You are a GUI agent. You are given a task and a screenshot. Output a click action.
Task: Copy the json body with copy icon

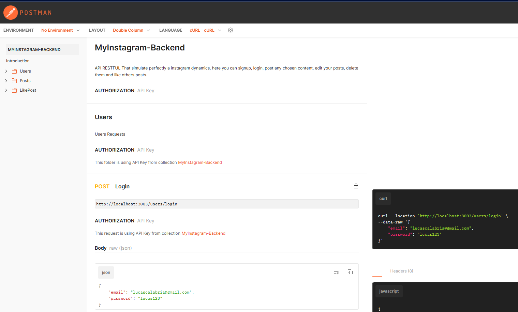pyautogui.click(x=350, y=272)
